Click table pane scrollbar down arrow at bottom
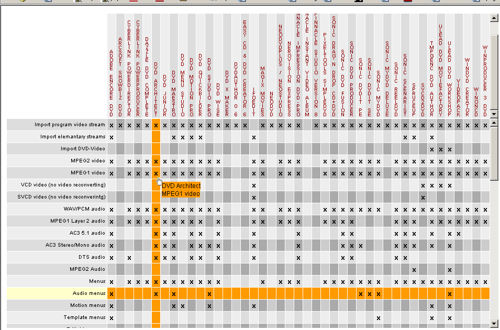 tap(494, 323)
